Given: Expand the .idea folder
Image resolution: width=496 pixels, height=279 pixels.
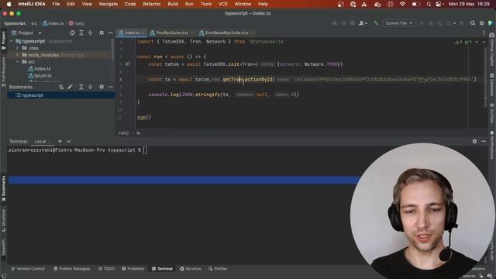Looking at the screenshot, I should (x=17, y=48).
